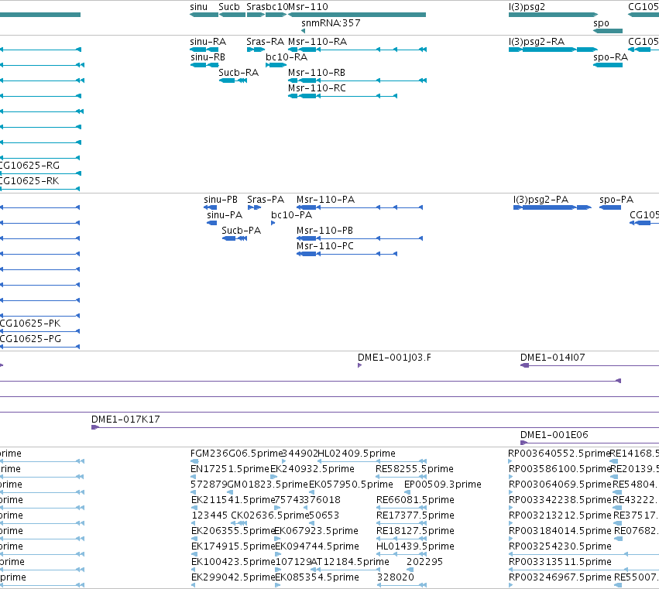The width and height of the screenshot is (659, 589).
Task: Select EST EK240932.5prime
Action: coord(312,469)
